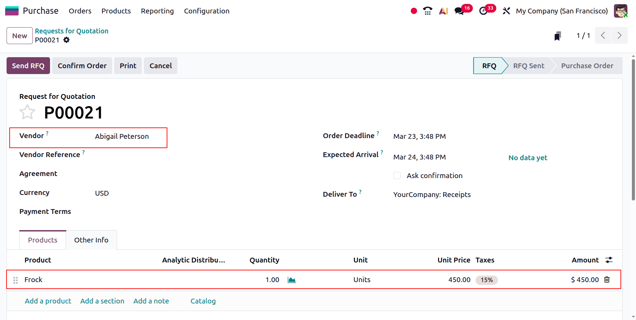This screenshot has height=320, width=636.
Task: Click the Cancel button
Action: pos(160,66)
